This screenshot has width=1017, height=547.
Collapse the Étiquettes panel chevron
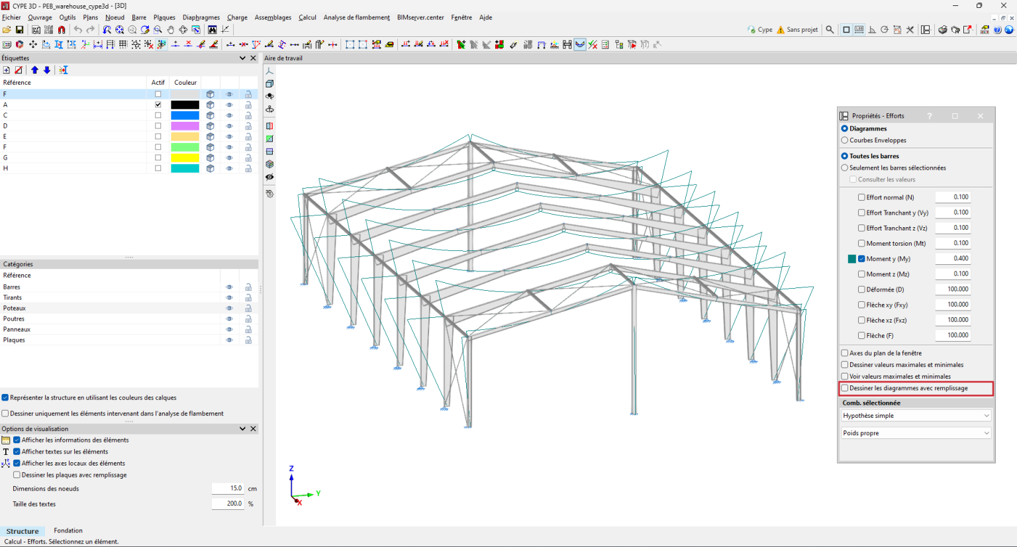coord(242,58)
